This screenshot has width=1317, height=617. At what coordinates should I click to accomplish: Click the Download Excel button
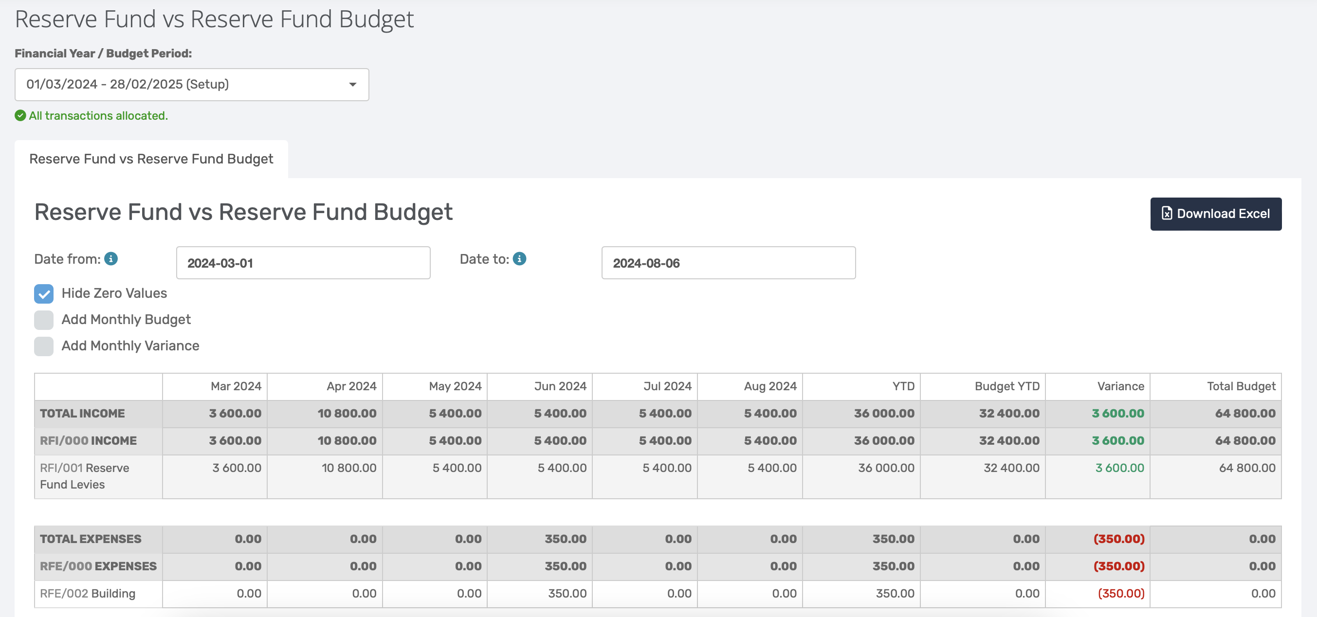1215,214
